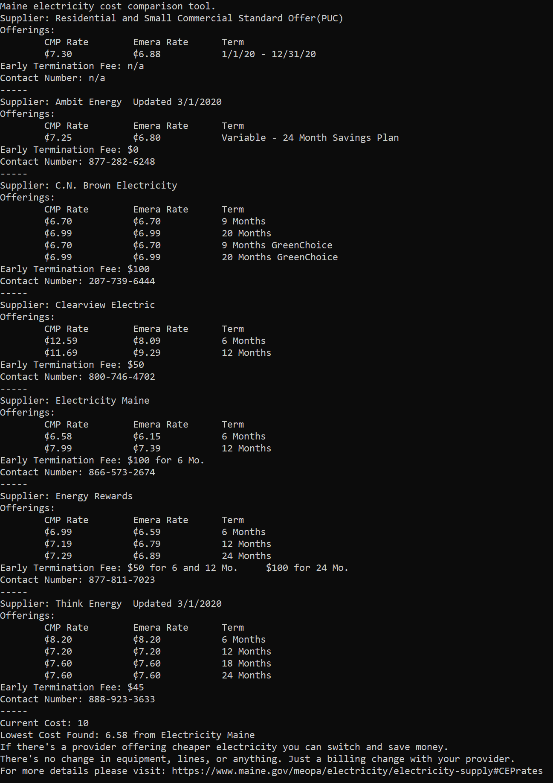553x783 pixels.
Task: Select the term "1/1/20 - 12/31/20"
Action: coord(269,54)
